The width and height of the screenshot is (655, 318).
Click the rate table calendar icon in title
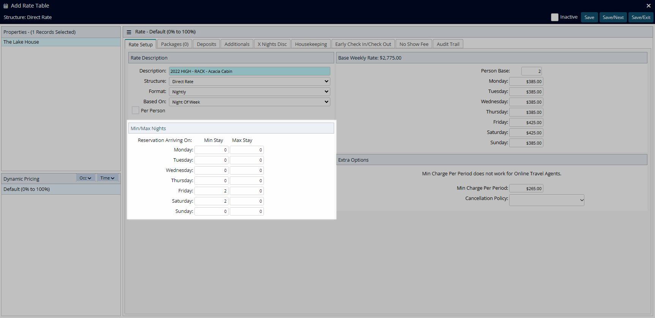pos(6,6)
